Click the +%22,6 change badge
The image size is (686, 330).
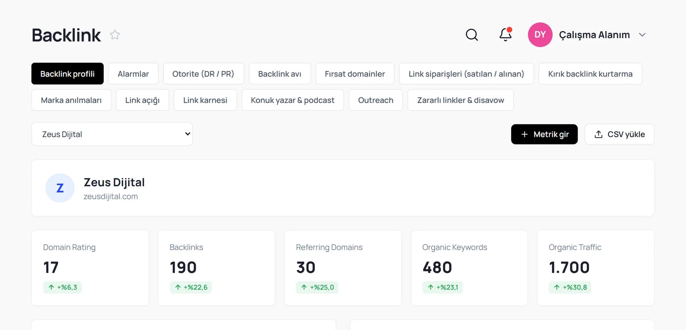pos(191,287)
